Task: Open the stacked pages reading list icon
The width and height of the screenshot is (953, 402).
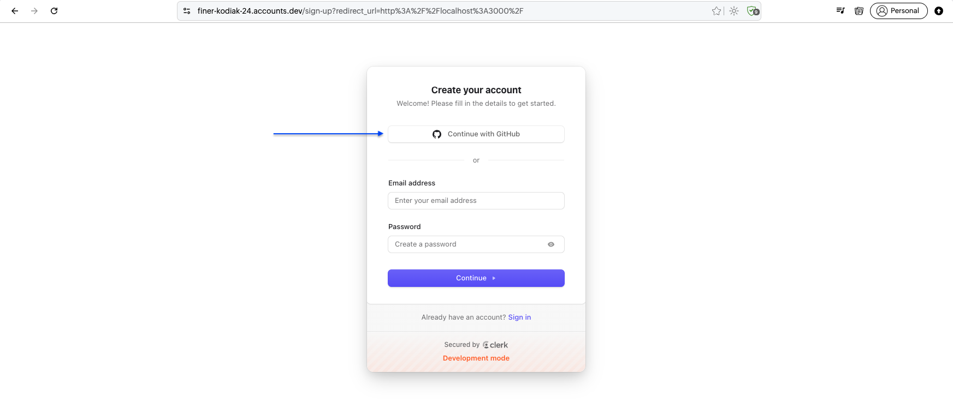Action: click(x=859, y=11)
